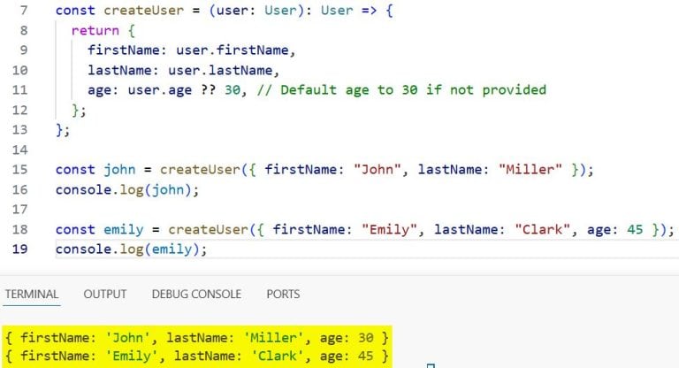Viewport: 679px width, 368px height.
Task: Click the number 45 on line 18
Action: [635, 229]
